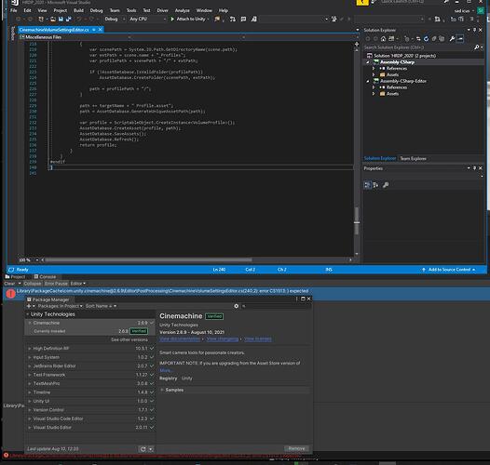Viewport: 490px width, 465px height.
Task: Click the Preview Selected Items icon in Solution Explorer
Action: [460, 39]
